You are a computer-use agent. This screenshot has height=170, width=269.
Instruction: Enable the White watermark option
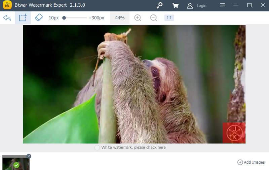click(97, 148)
